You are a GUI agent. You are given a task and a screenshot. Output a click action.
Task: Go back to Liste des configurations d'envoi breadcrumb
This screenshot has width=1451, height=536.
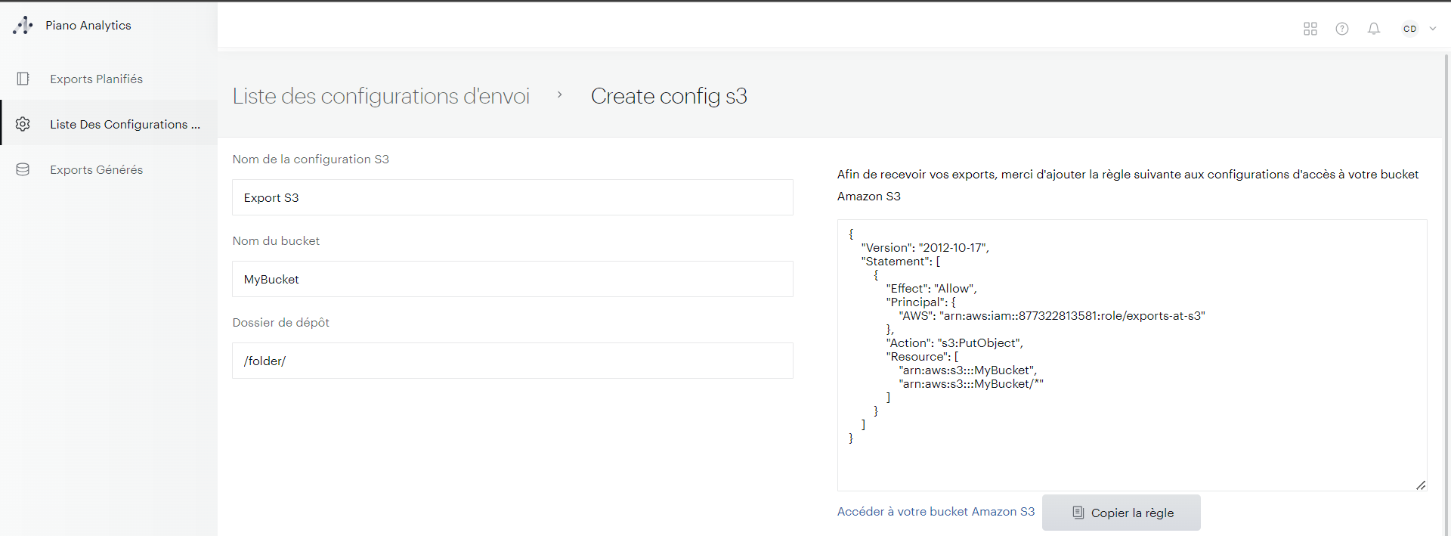[381, 96]
